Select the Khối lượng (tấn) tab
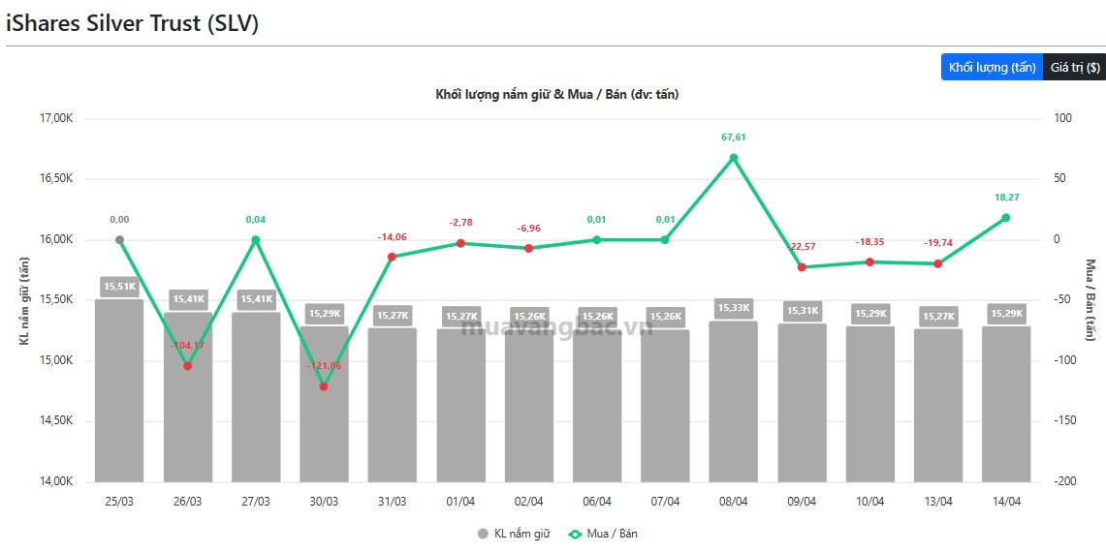The image size is (1106, 553). coord(992,67)
